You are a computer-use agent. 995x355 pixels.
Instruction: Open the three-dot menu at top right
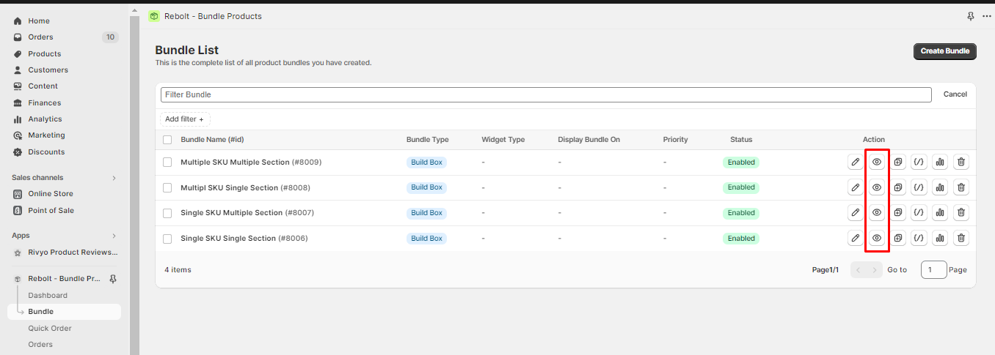(x=986, y=16)
